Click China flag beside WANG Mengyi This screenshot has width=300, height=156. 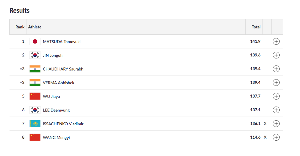(x=35, y=137)
